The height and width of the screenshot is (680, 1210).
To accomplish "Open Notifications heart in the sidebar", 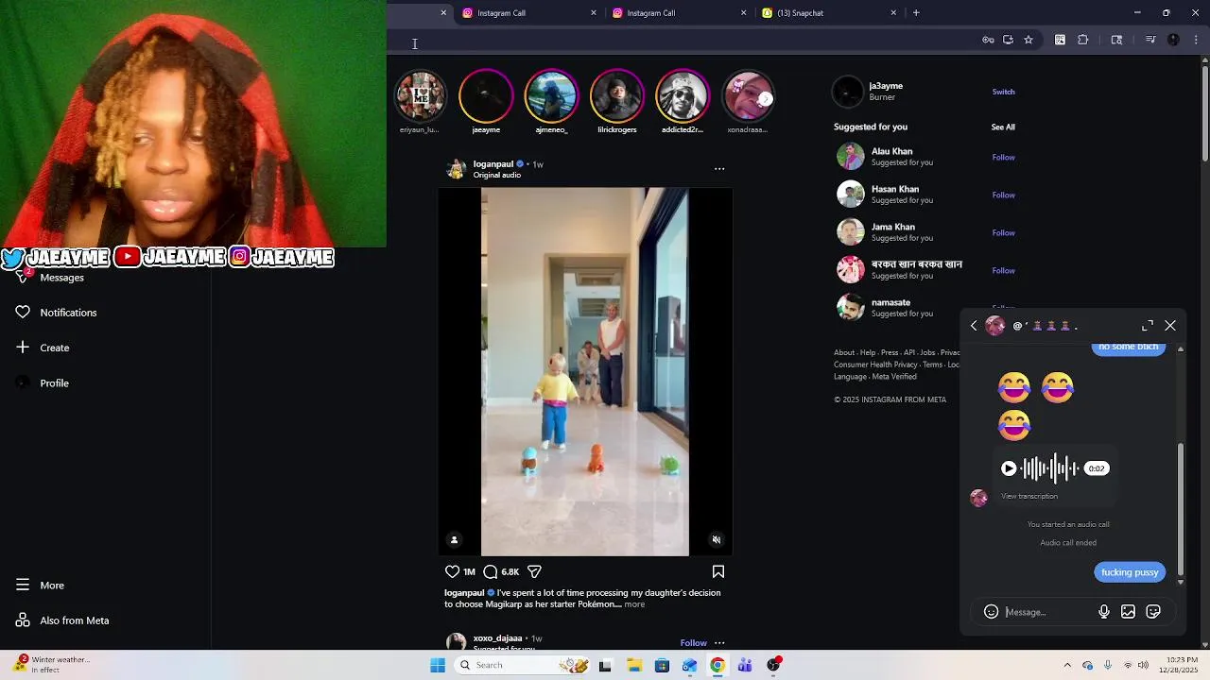I will [23, 313].
